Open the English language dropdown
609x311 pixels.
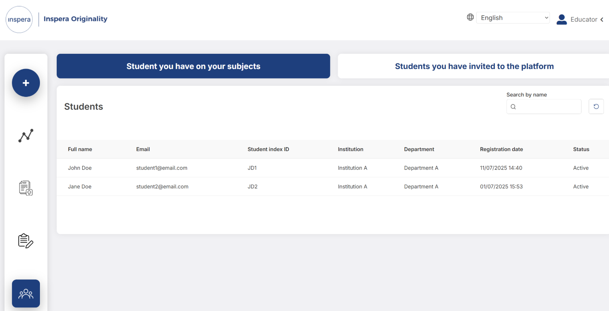point(513,18)
